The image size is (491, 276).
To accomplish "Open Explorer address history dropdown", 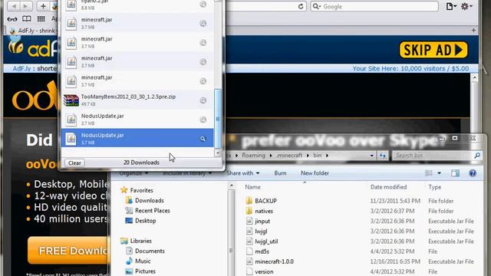I will pos(371,156).
